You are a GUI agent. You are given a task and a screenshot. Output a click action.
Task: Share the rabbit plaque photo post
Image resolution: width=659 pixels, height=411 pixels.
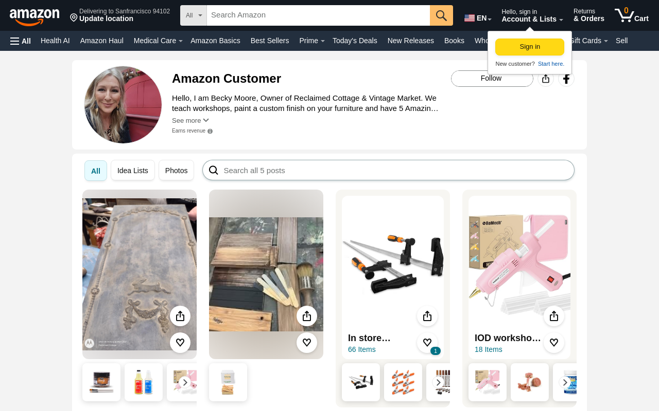tap(180, 316)
